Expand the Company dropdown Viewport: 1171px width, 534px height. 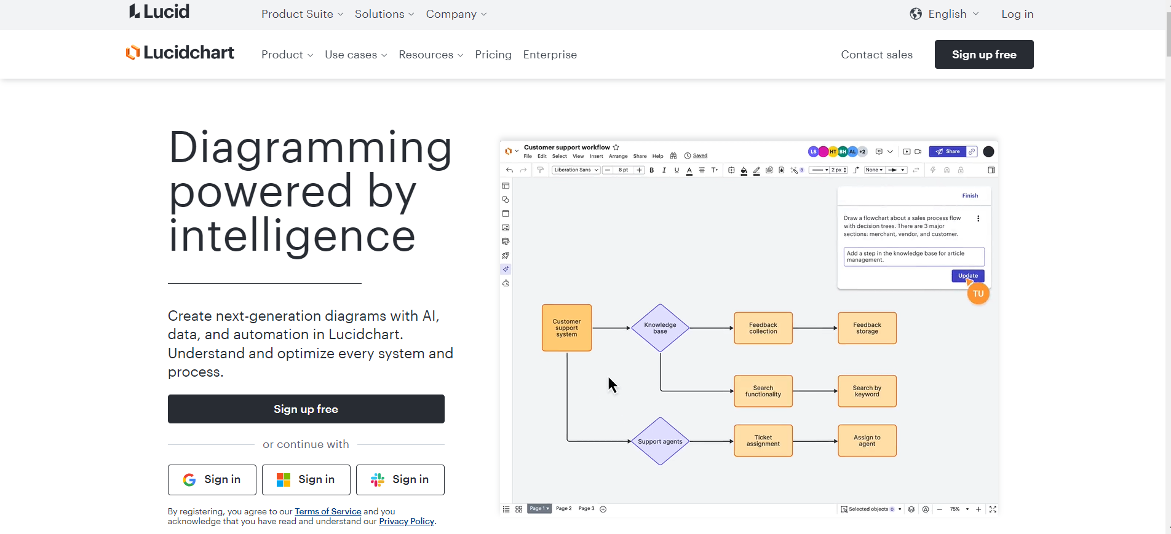click(x=456, y=14)
